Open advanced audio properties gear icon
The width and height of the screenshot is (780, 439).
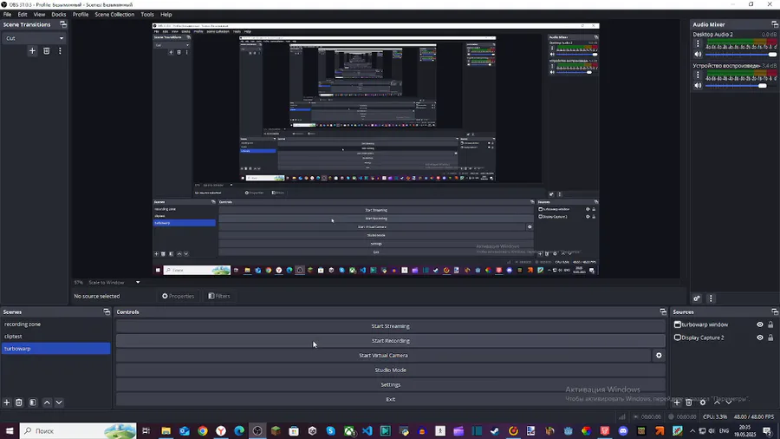pyautogui.click(x=697, y=298)
